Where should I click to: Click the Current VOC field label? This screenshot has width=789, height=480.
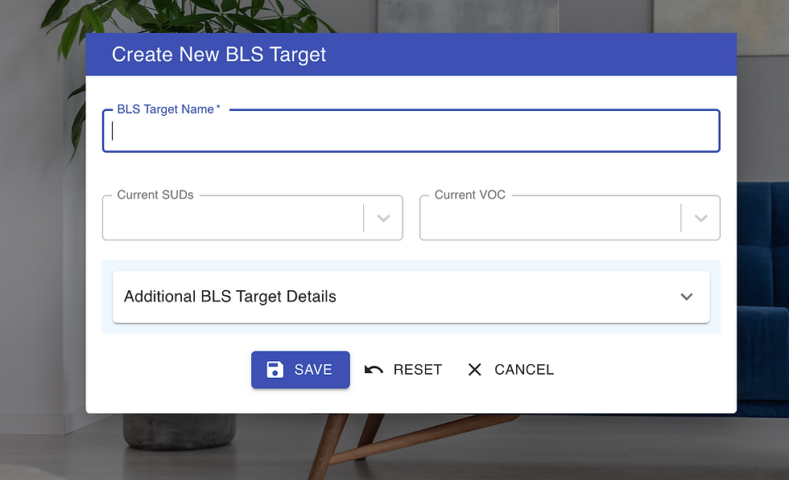click(x=470, y=195)
